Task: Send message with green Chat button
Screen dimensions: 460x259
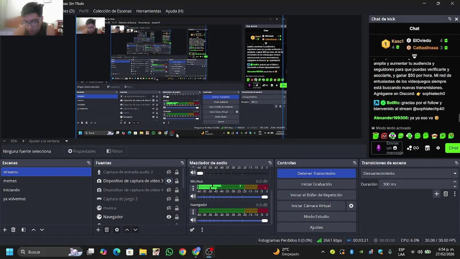Action: point(453,148)
